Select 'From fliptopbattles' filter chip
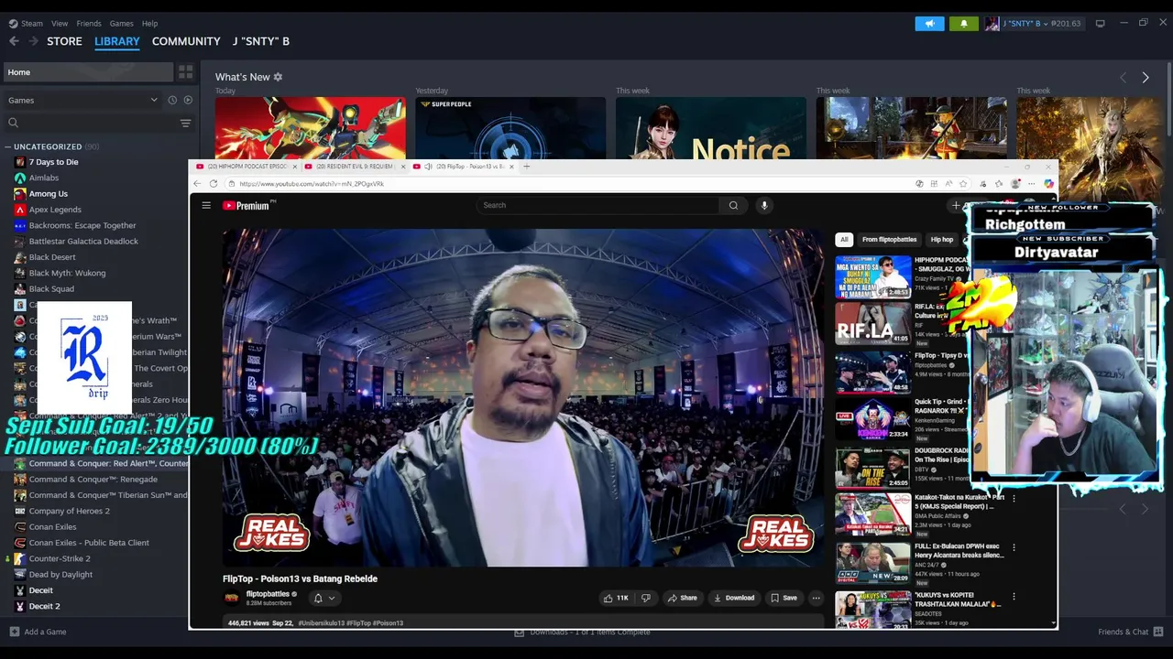The height and width of the screenshot is (659, 1173). [889, 240]
